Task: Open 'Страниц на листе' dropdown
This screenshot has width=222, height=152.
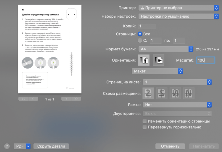Action: [177, 82]
